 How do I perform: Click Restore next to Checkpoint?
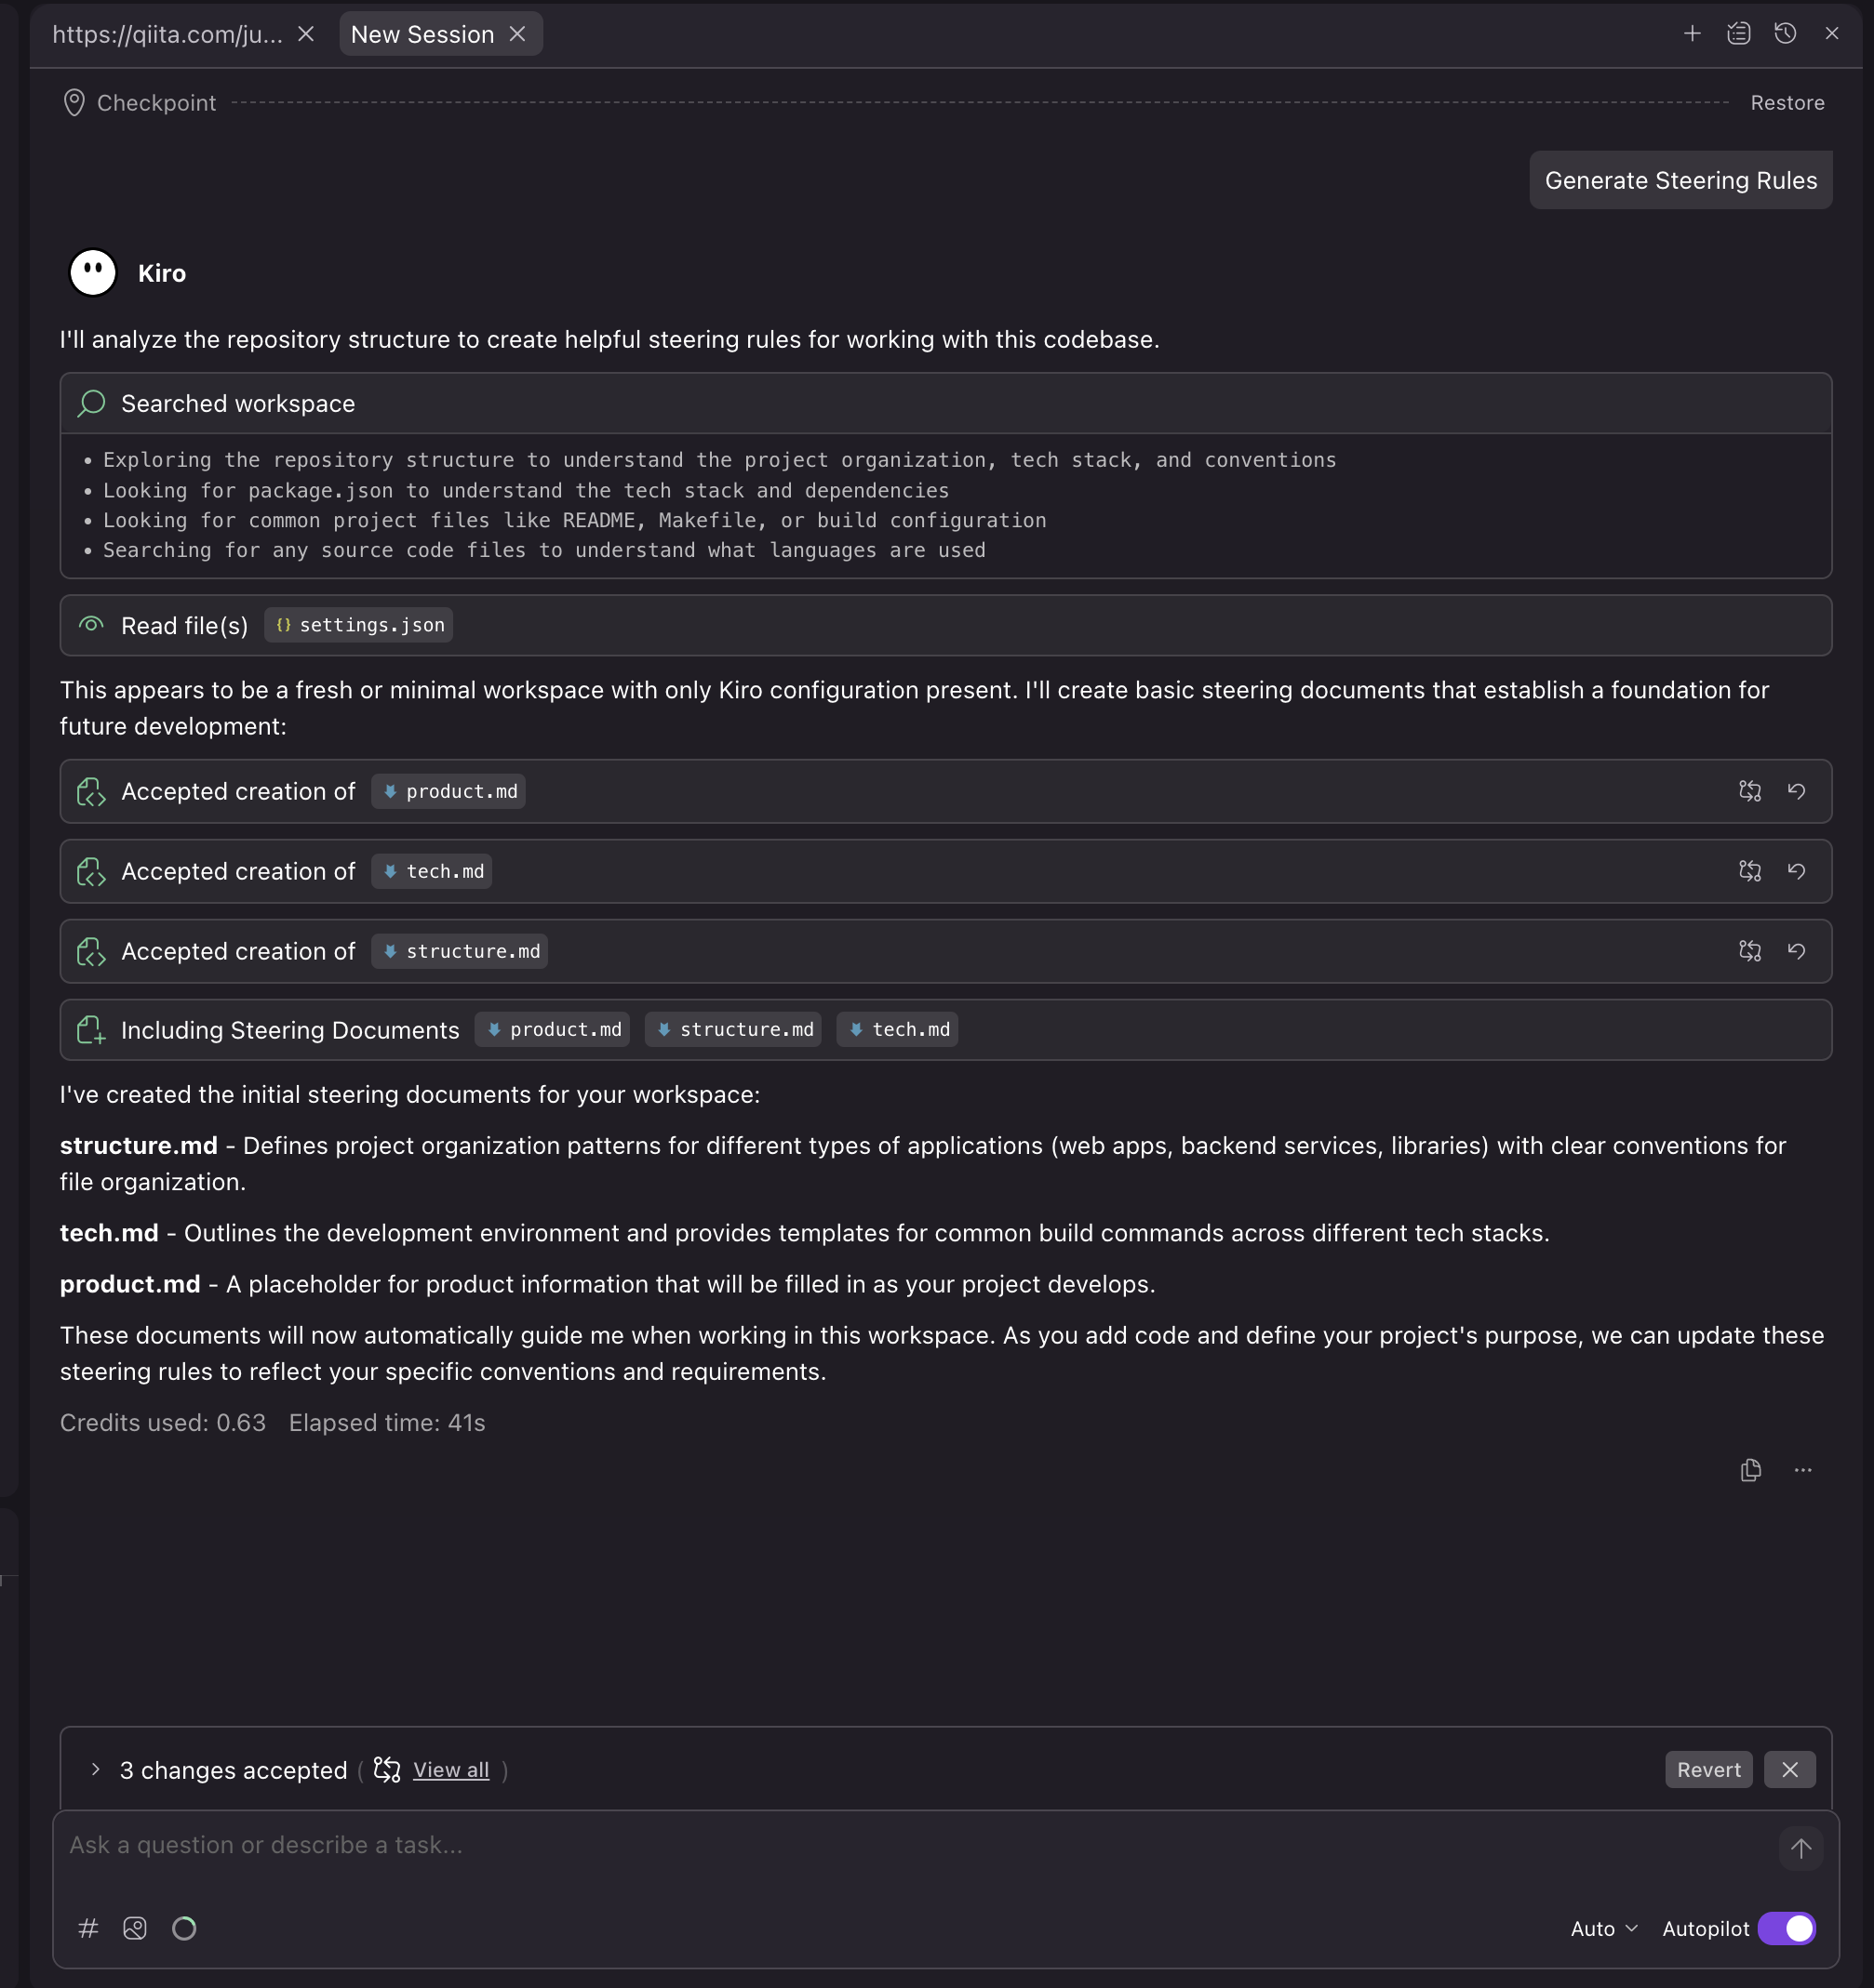point(1787,103)
